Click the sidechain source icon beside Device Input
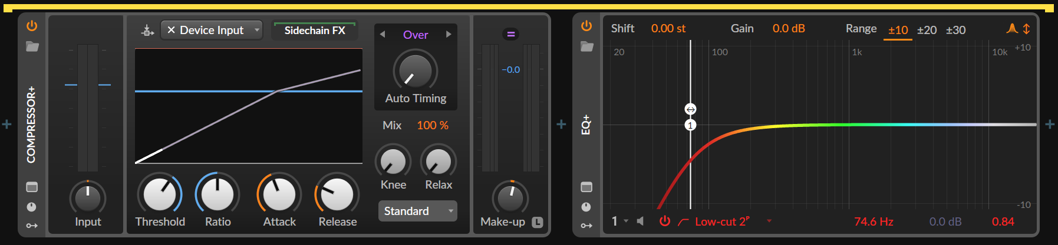This screenshot has width=1058, height=245. coord(147,30)
